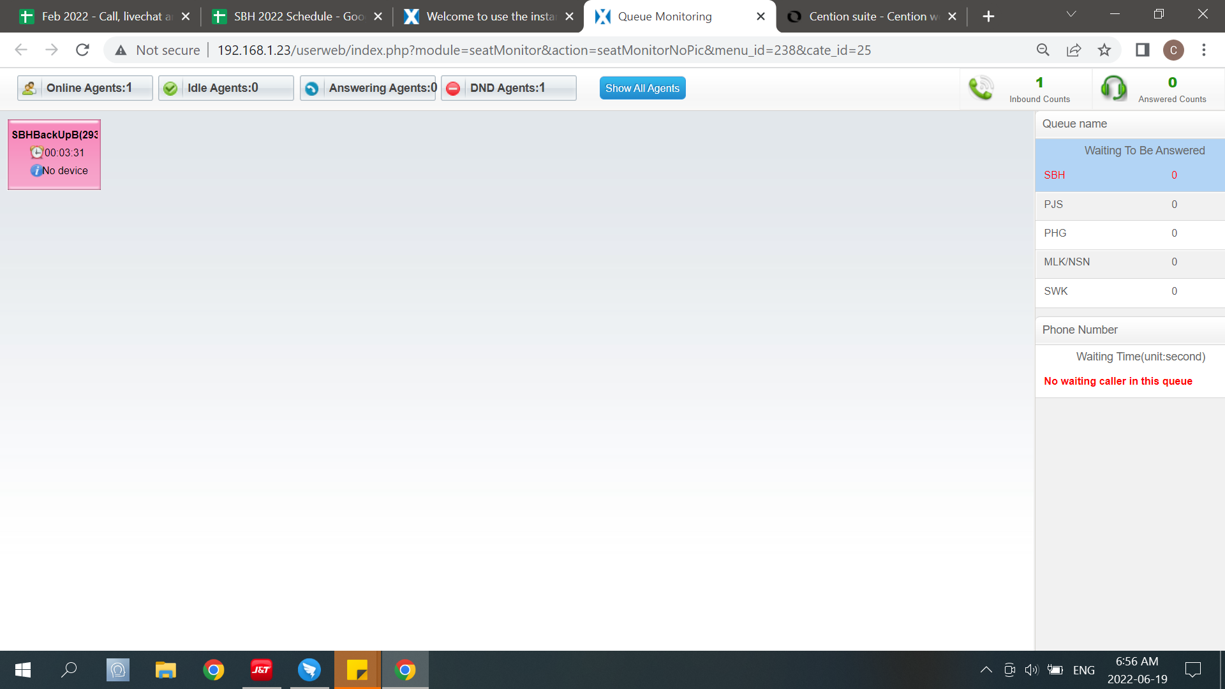Click the DND Agents:1 filter
Screen dimensions: 1225x689
pos(509,88)
